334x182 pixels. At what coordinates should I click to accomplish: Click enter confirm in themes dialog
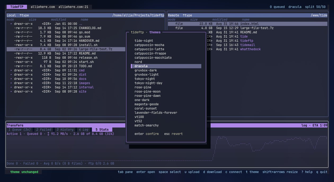[x=146, y=134]
